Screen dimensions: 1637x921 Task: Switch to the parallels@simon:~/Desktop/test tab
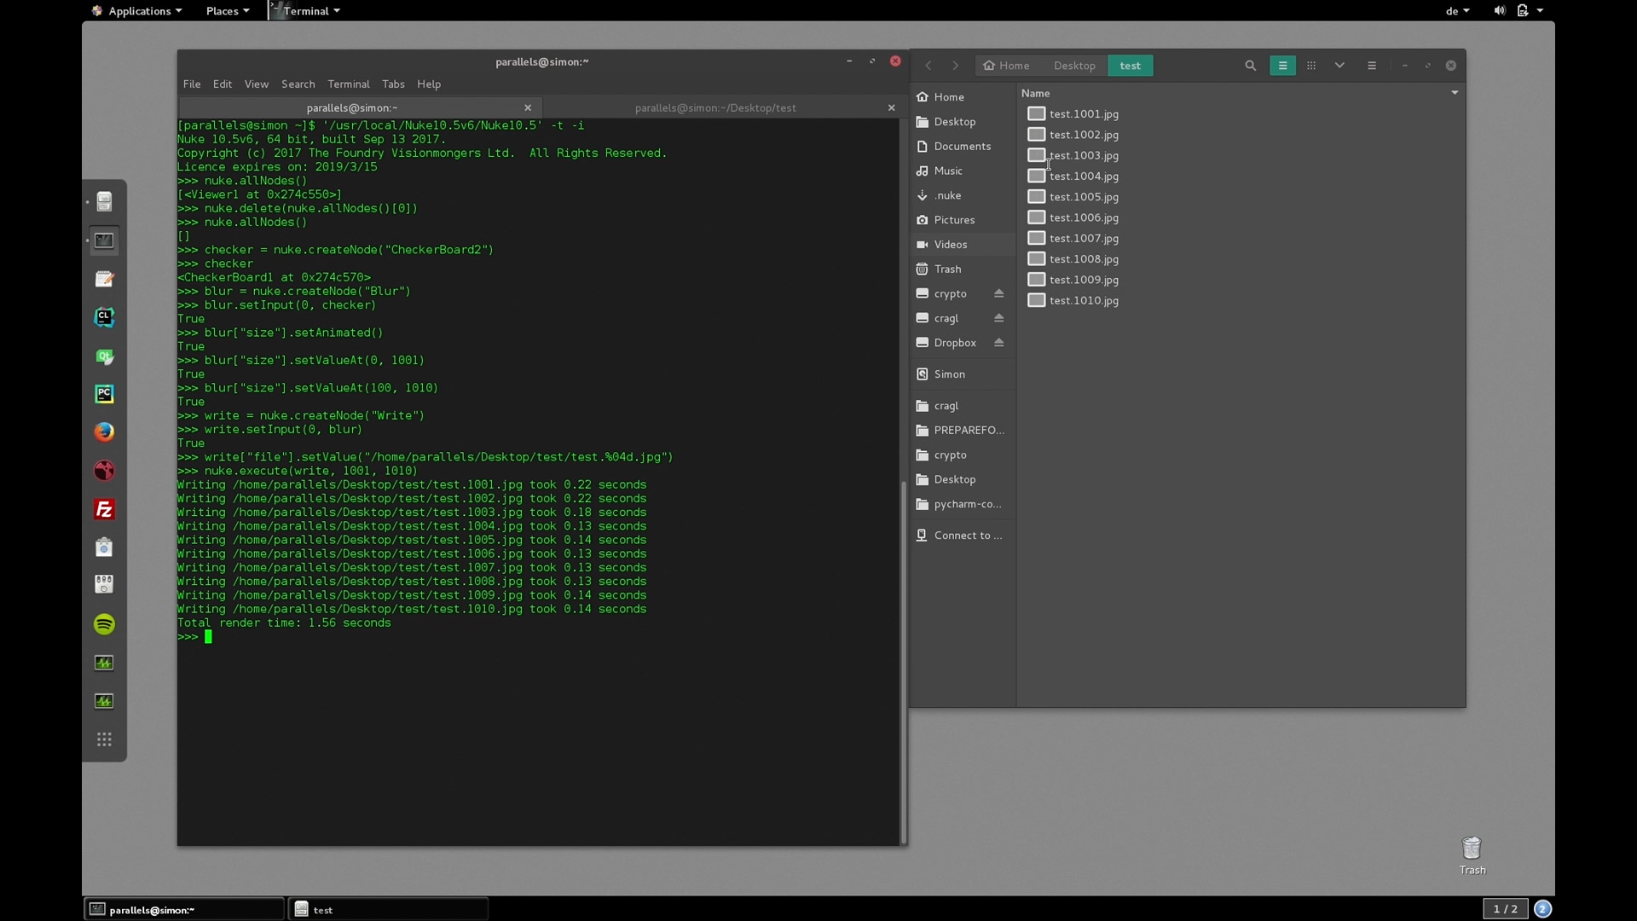tap(715, 107)
